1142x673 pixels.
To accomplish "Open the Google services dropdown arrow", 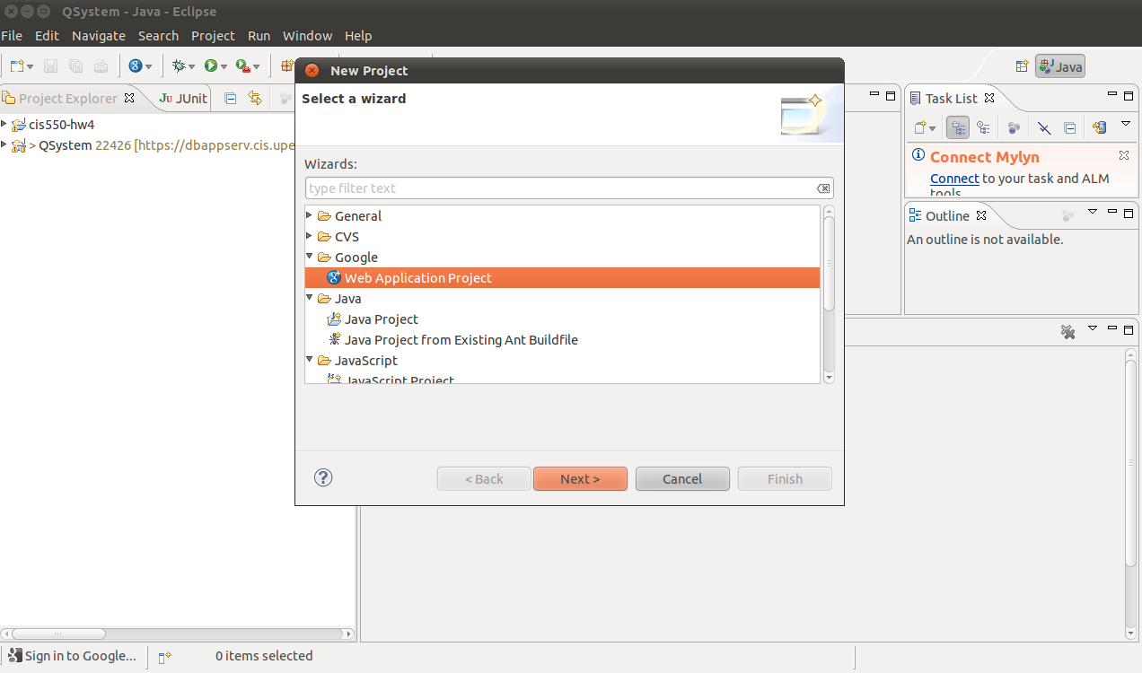I will click(x=148, y=66).
